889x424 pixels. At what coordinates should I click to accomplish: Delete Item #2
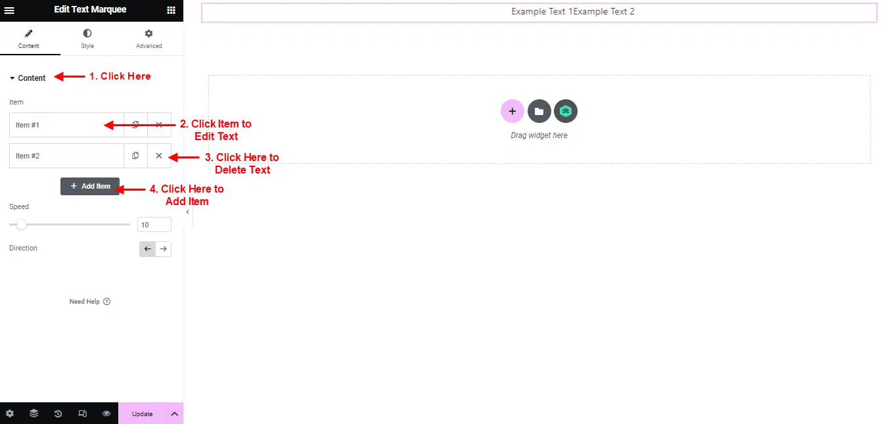[x=159, y=156]
